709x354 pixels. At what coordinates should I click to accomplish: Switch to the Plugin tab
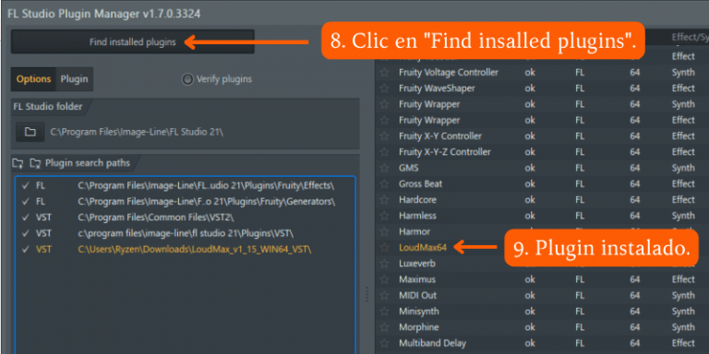[x=74, y=79]
